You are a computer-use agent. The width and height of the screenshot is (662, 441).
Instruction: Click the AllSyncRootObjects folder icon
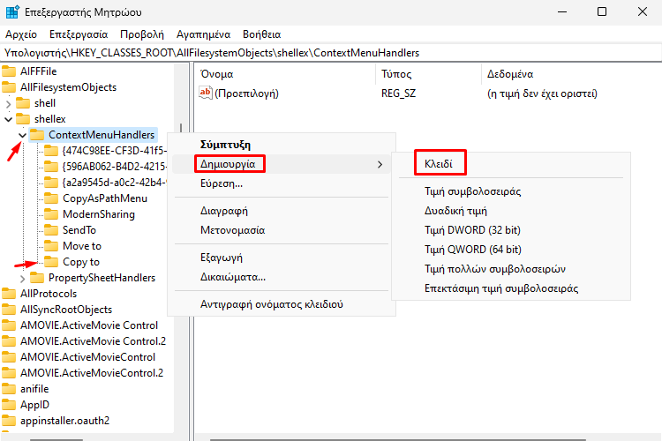pyautogui.click(x=9, y=310)
